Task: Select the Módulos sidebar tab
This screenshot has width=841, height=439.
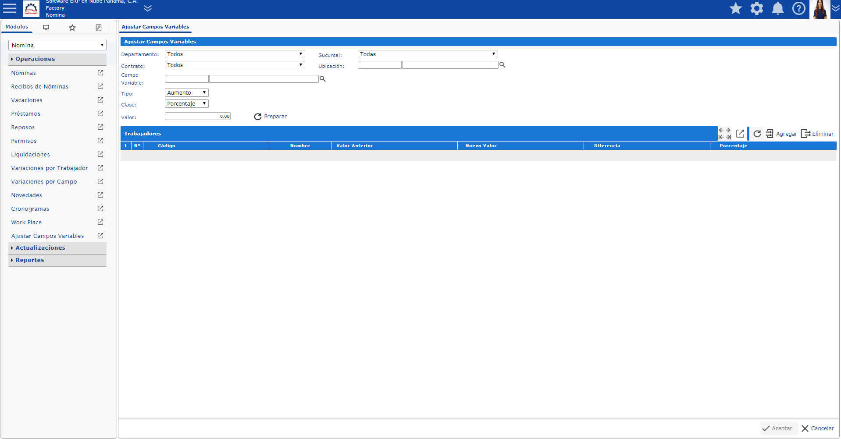Action: (x=17, y=27)
